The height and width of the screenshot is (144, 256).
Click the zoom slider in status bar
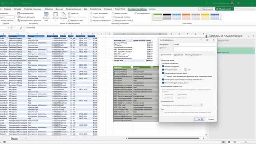pos(246,142)
